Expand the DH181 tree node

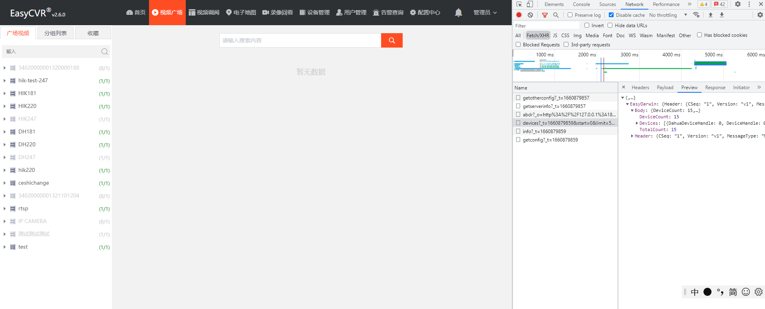[x=4, y=132]
